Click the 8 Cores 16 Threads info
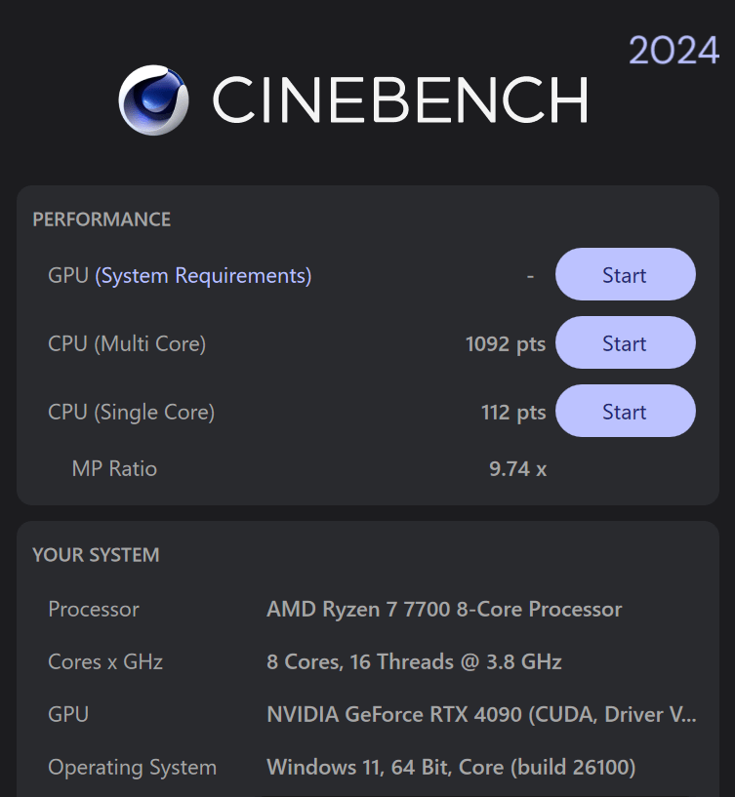The image size is (735, 797). click(x=414, y=662)
